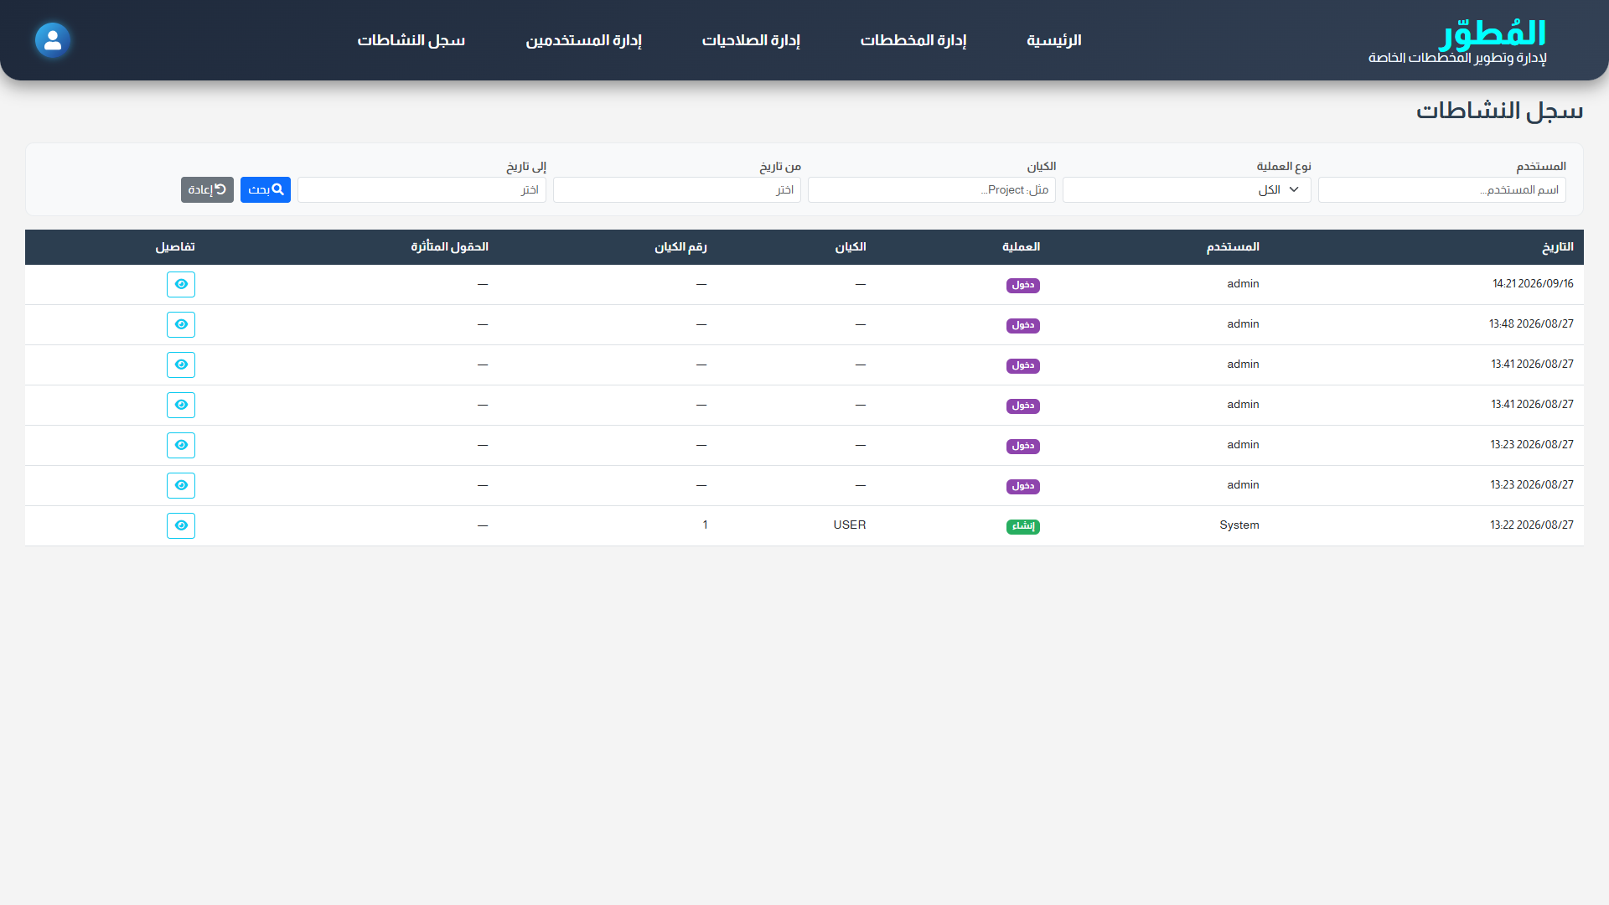Screen dimensions: 1609x905
Task: Click the إنشاء badge in System row
Action: 1023,526
